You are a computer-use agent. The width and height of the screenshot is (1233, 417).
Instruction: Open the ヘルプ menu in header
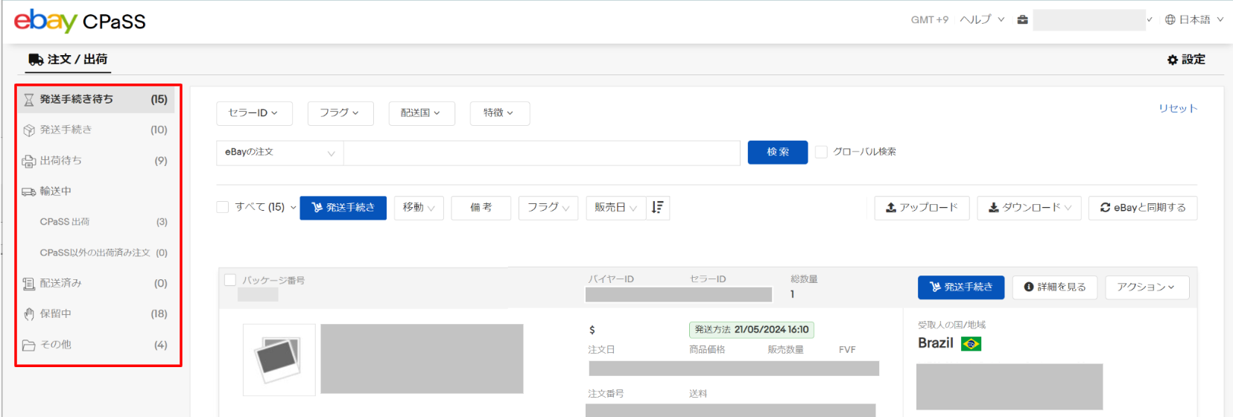(x=981, y=20)
